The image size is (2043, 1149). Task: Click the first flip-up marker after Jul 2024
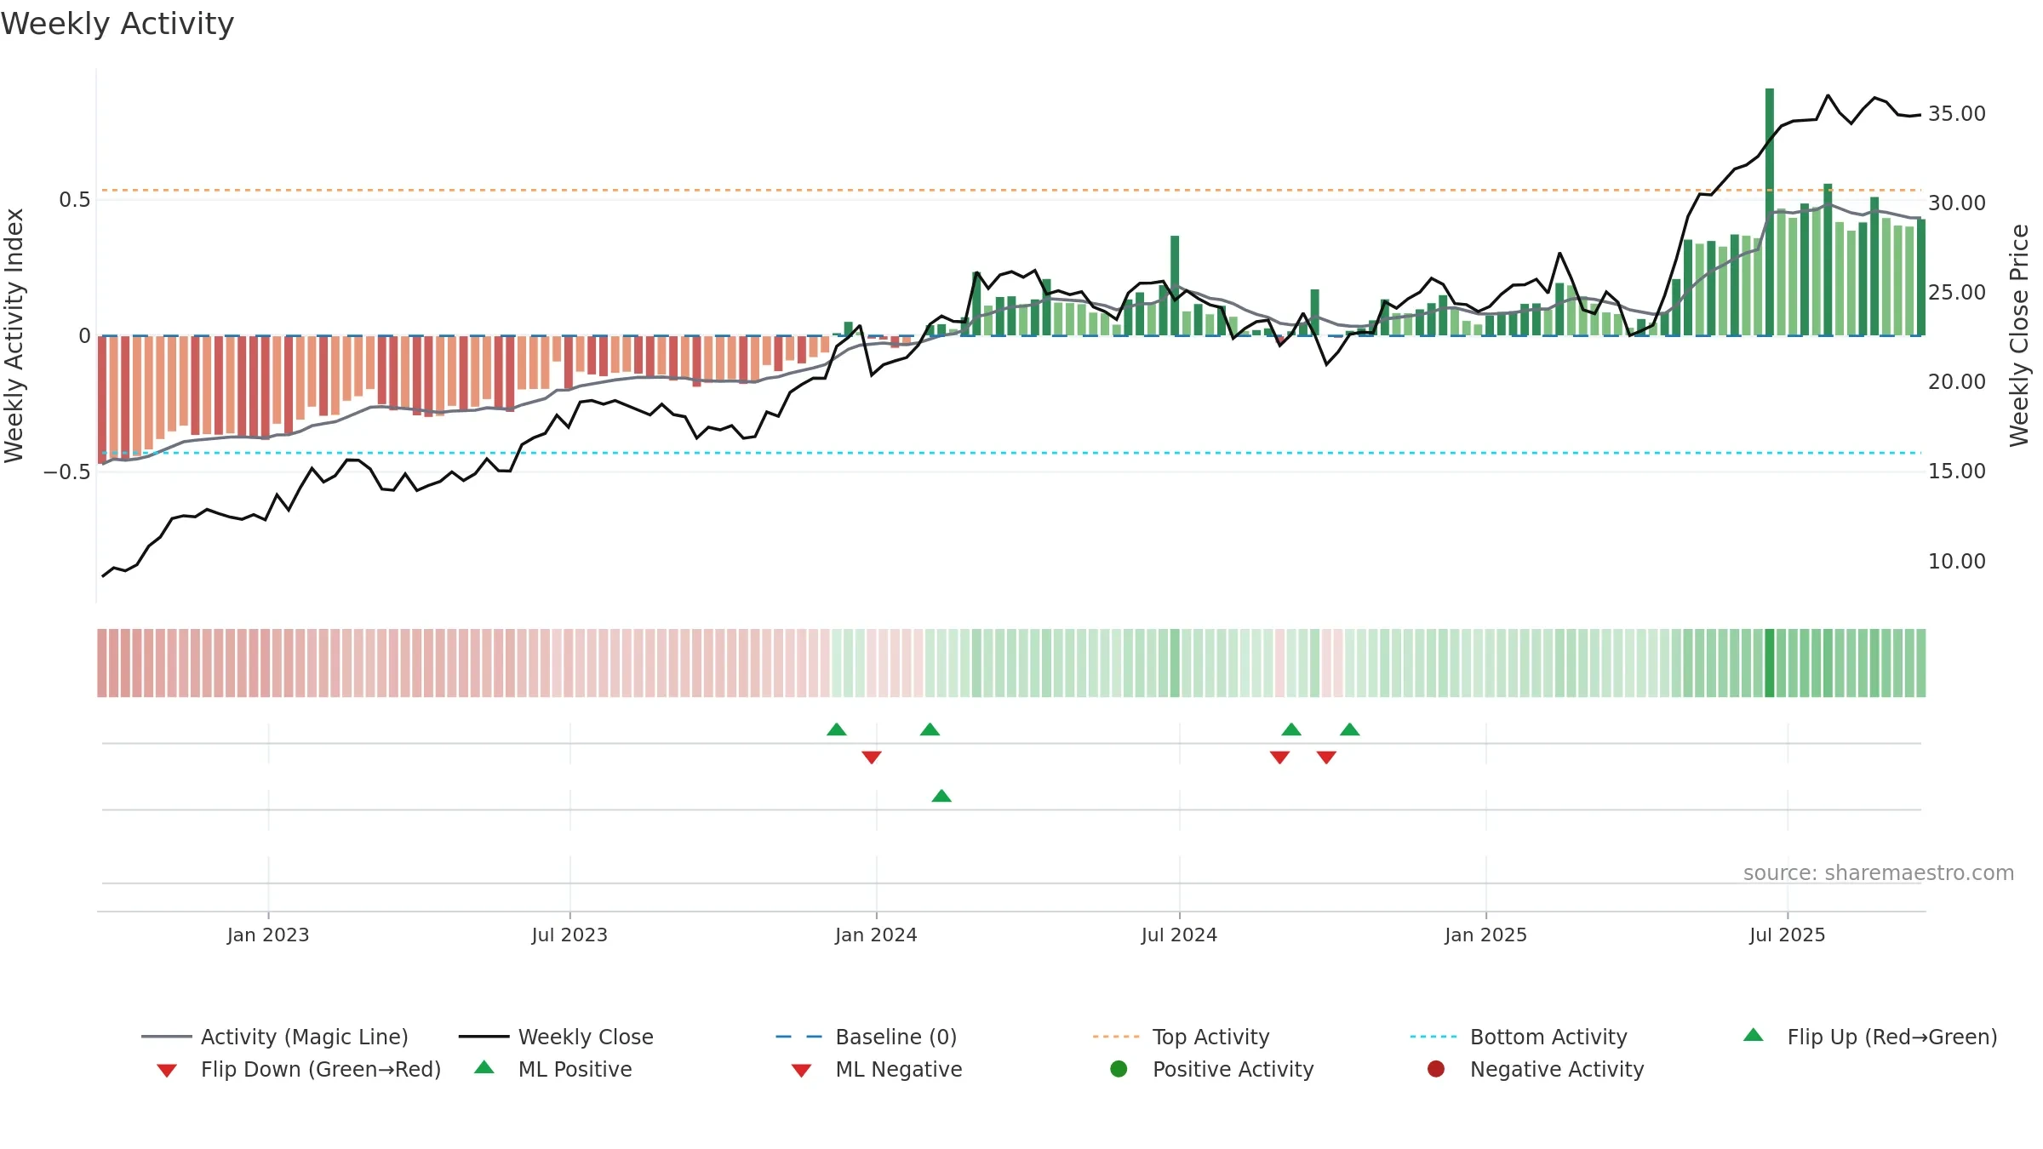1291,729
